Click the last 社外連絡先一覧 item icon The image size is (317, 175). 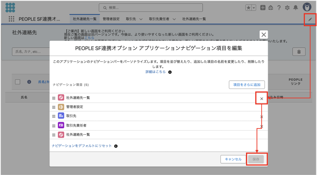[x=61, y=135]
